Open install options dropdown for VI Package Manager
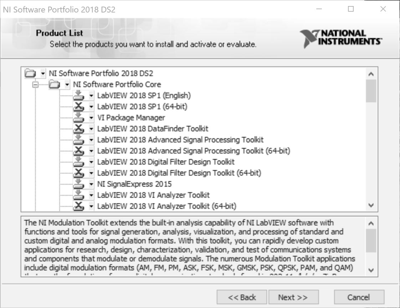 [x=91, y=118]
